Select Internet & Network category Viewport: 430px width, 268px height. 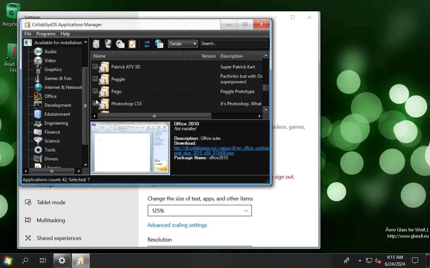tap(63, 87)
